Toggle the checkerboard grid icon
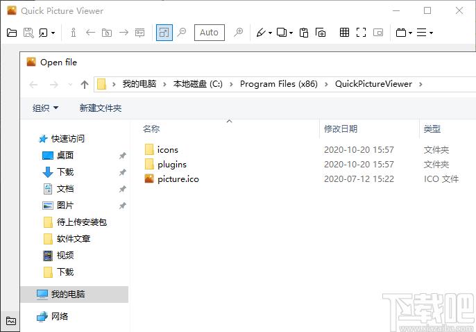 [x=344, y=32]
